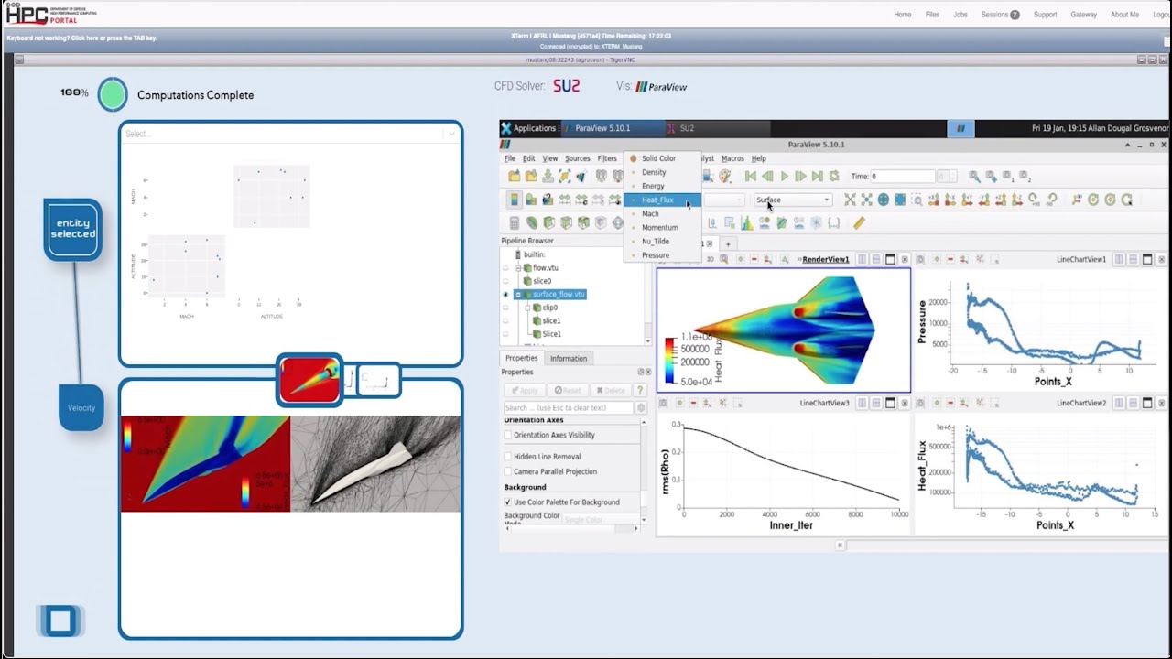The image size is (1172, 659).
Task: Open Support link in portal header
Action: coord(1045,15)
